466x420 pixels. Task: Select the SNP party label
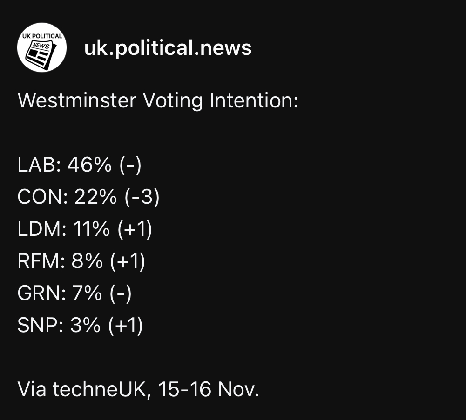[38, 326]
